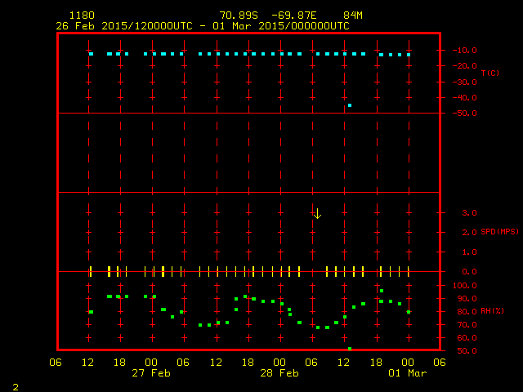523x392 pixels.
Task: Click the 0.0 wind speed tick label
Action: 464,272
